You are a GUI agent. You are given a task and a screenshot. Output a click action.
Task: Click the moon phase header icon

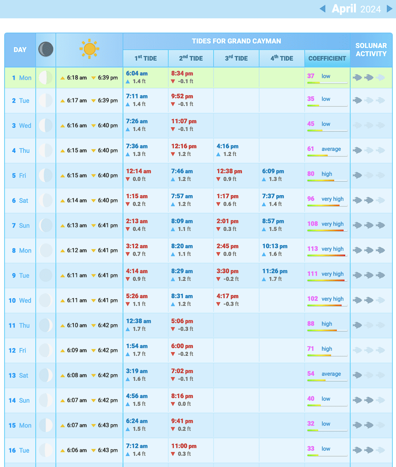click(46, 49)
